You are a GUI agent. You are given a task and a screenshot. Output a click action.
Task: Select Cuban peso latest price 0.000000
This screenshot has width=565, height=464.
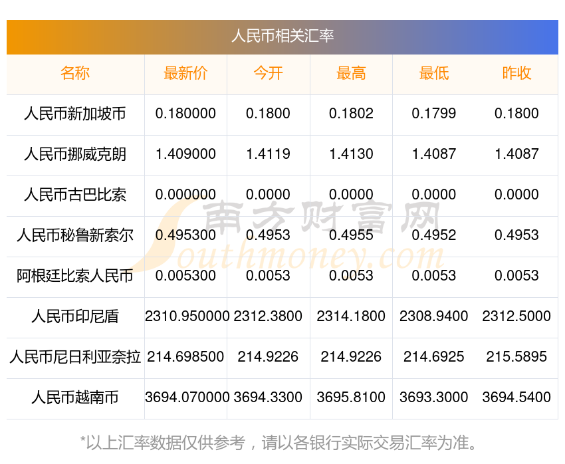pyautogui.click(x=185, y=195)
